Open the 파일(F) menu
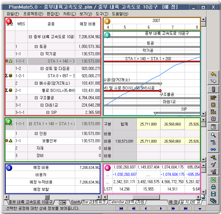 (x=13, y=14)
